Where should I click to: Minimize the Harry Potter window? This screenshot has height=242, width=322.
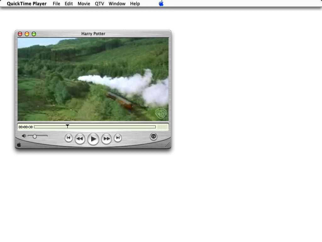point(27,34)
